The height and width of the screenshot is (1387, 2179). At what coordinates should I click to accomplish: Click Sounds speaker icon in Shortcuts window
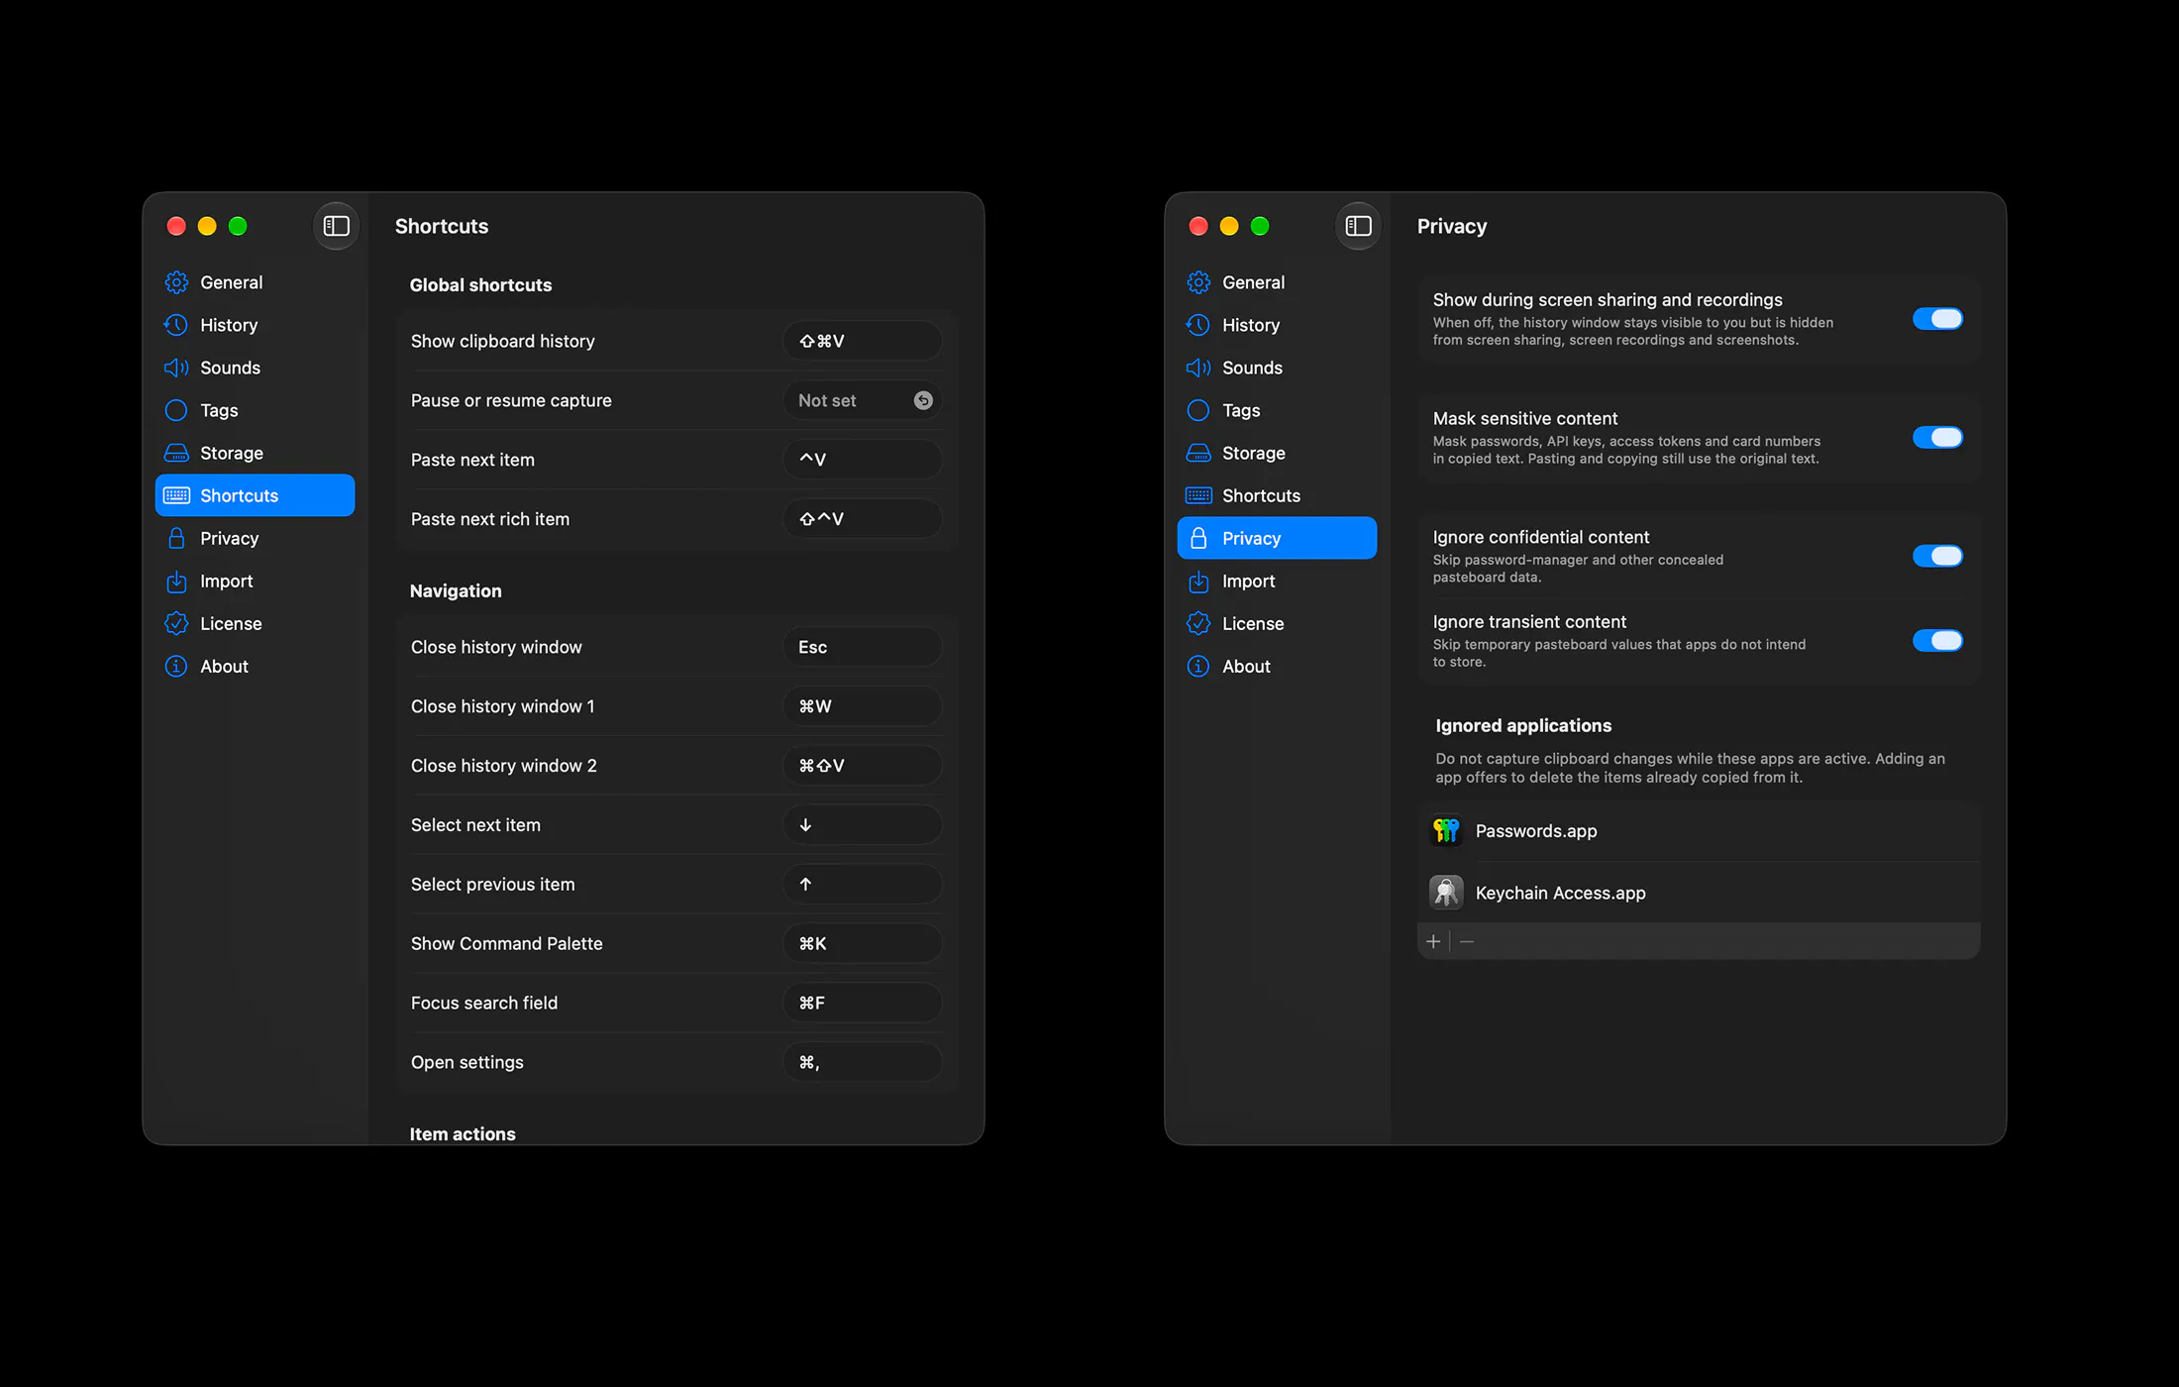(176, 368)
